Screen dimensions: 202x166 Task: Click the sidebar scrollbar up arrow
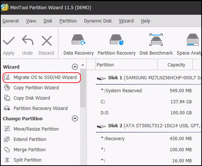coord(83,65)
